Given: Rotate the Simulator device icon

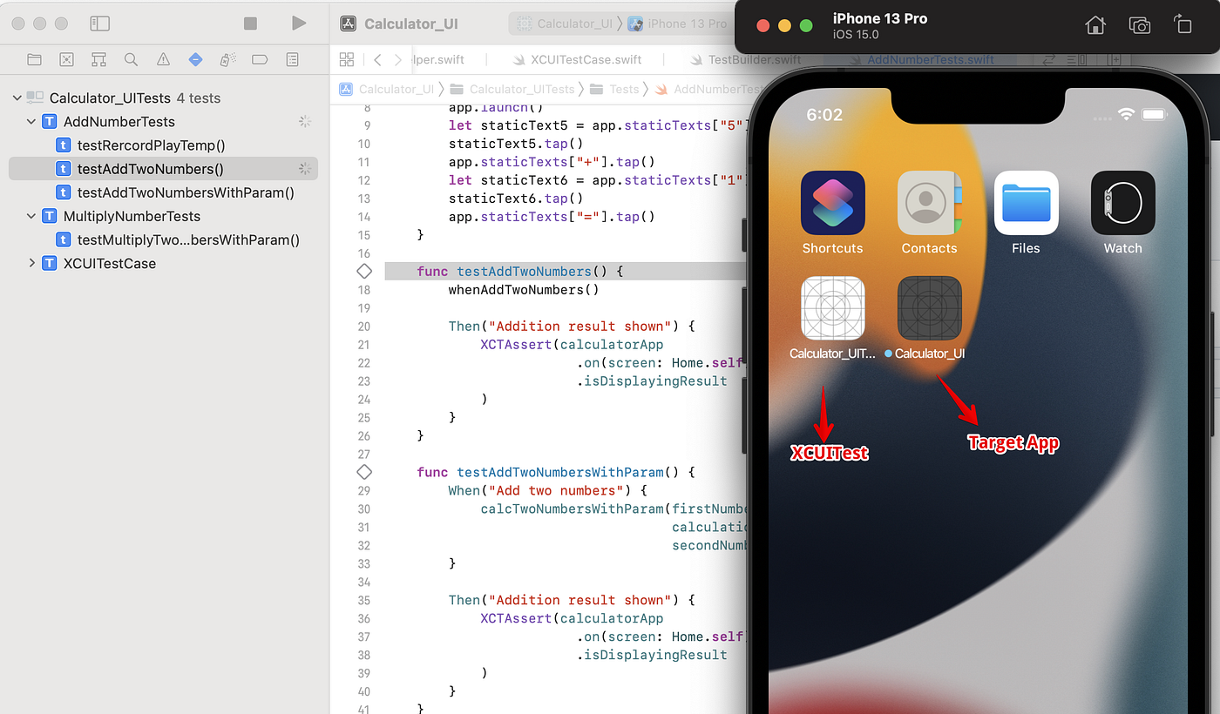Looking at the screenshot, I should click(x=1183, y=24).
